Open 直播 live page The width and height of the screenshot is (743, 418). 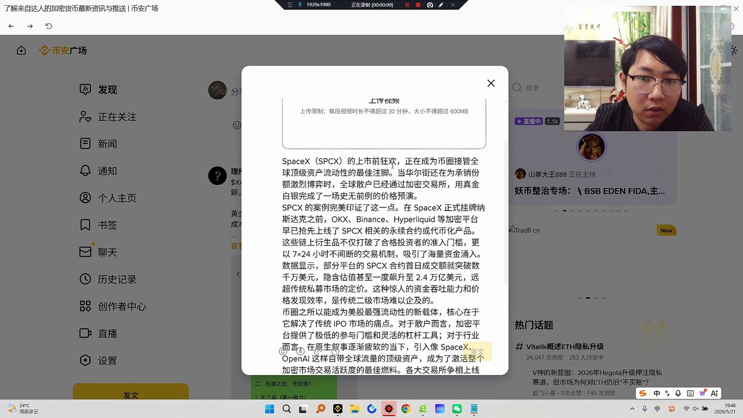click(x=131, y=333)
